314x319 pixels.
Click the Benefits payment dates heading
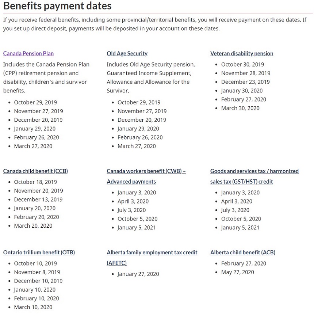57,6
